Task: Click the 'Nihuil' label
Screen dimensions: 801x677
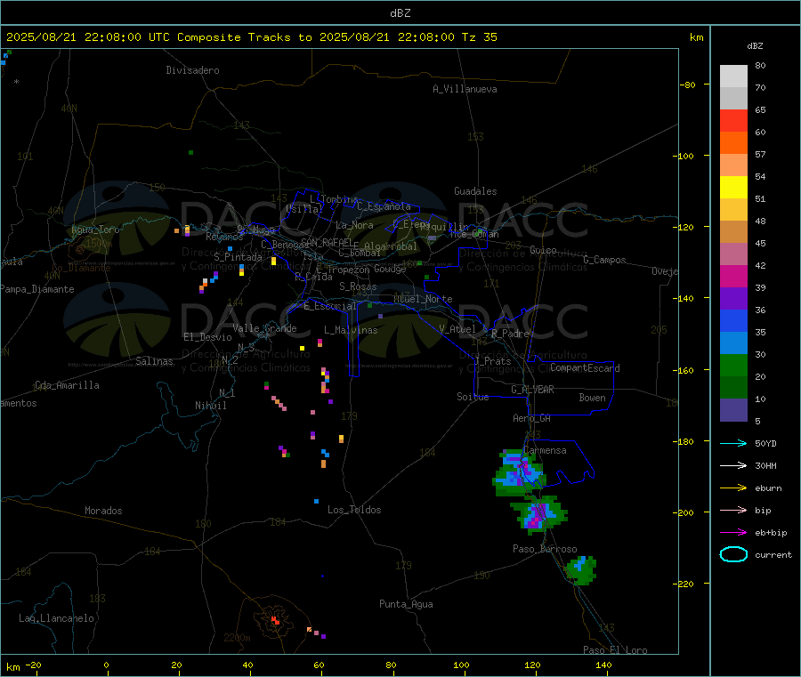Action: (x=211, y=406)
